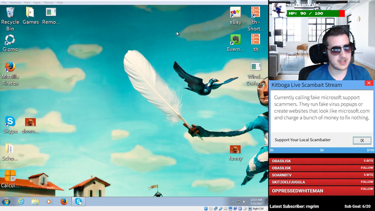The image size is (375, 211).
Task: Click the blue $0 to $199 progress bar
Action: (x=322, y=150)
